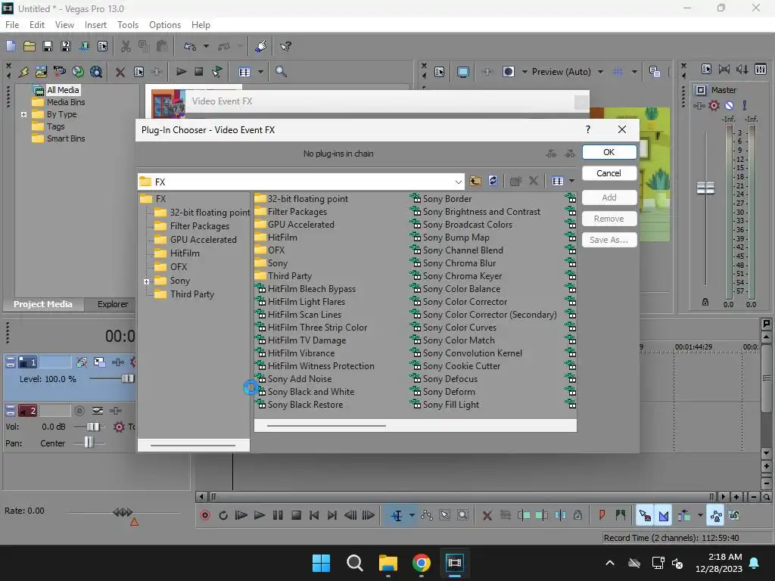Click the Plug-In Chooser help question mark
The width and height of the screenshot is (775, 581).
(x=587, y=129)
